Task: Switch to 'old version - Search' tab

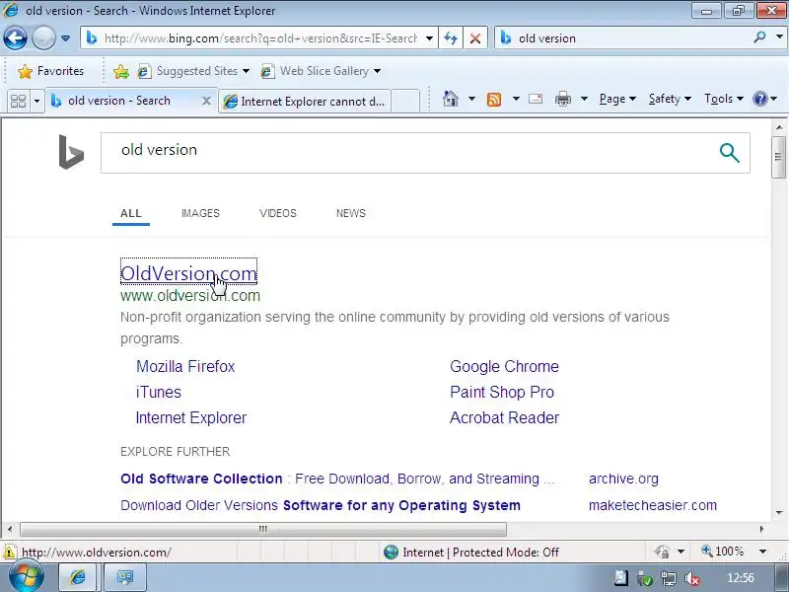Action: (119, 101)
